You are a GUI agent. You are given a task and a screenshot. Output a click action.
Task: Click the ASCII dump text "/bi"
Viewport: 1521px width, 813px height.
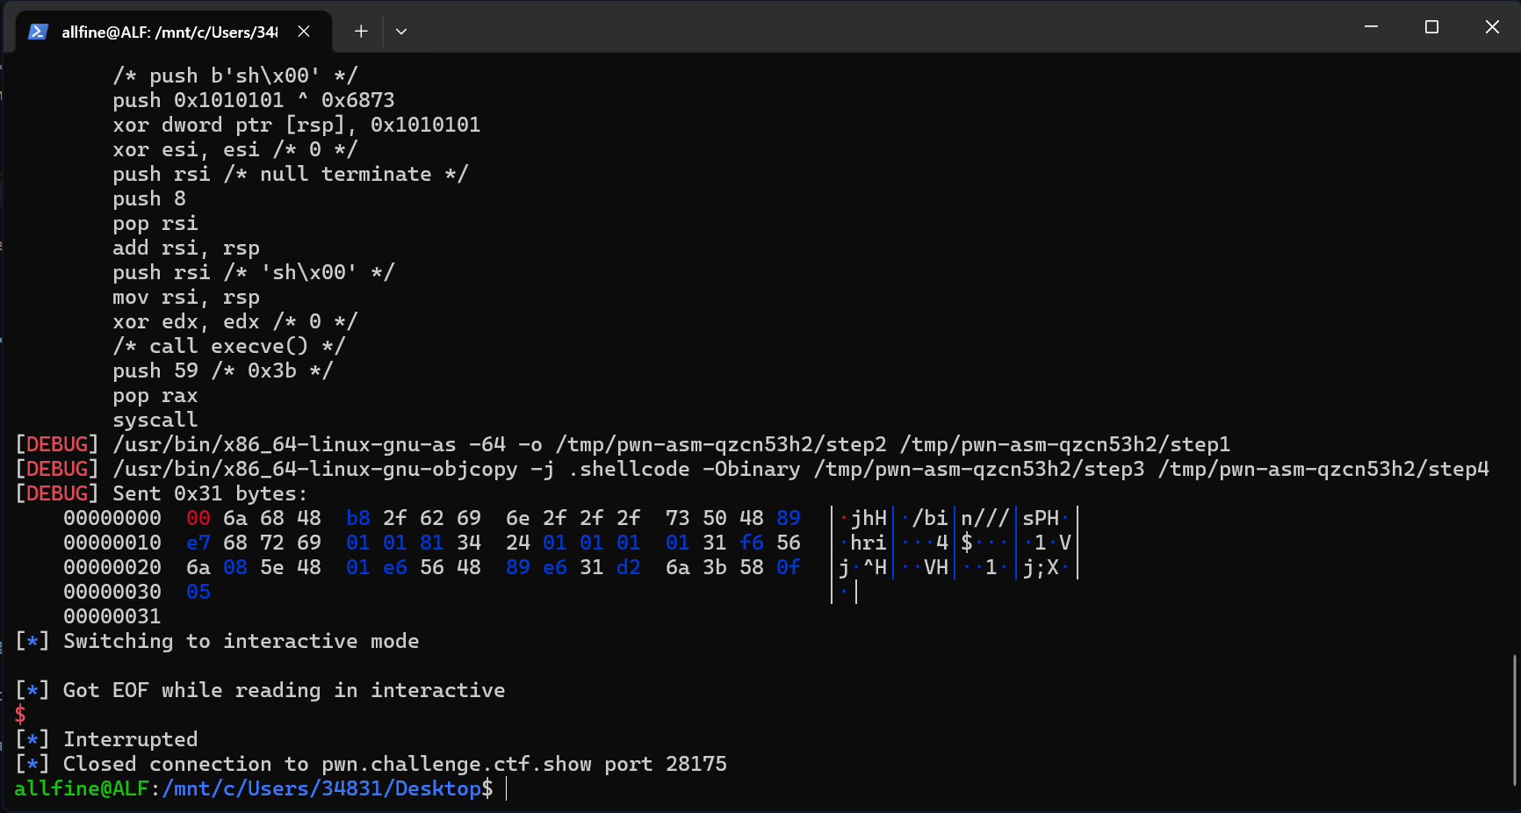click(x=930, y=518)
